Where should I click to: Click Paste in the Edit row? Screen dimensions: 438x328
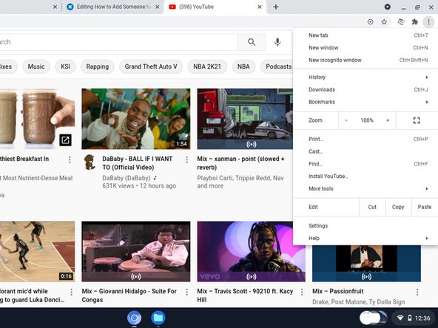click(x=425, y=207)
